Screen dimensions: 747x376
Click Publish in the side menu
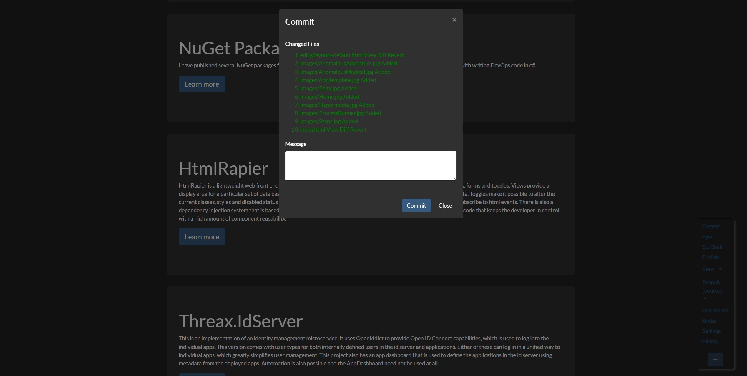(x=710, y=257)
